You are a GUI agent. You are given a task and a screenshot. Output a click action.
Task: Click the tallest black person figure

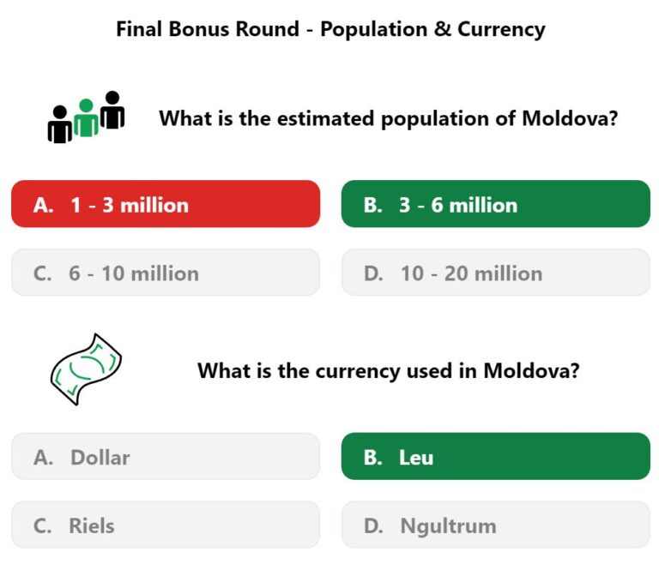pyautogui.click(x=112, y=110)
